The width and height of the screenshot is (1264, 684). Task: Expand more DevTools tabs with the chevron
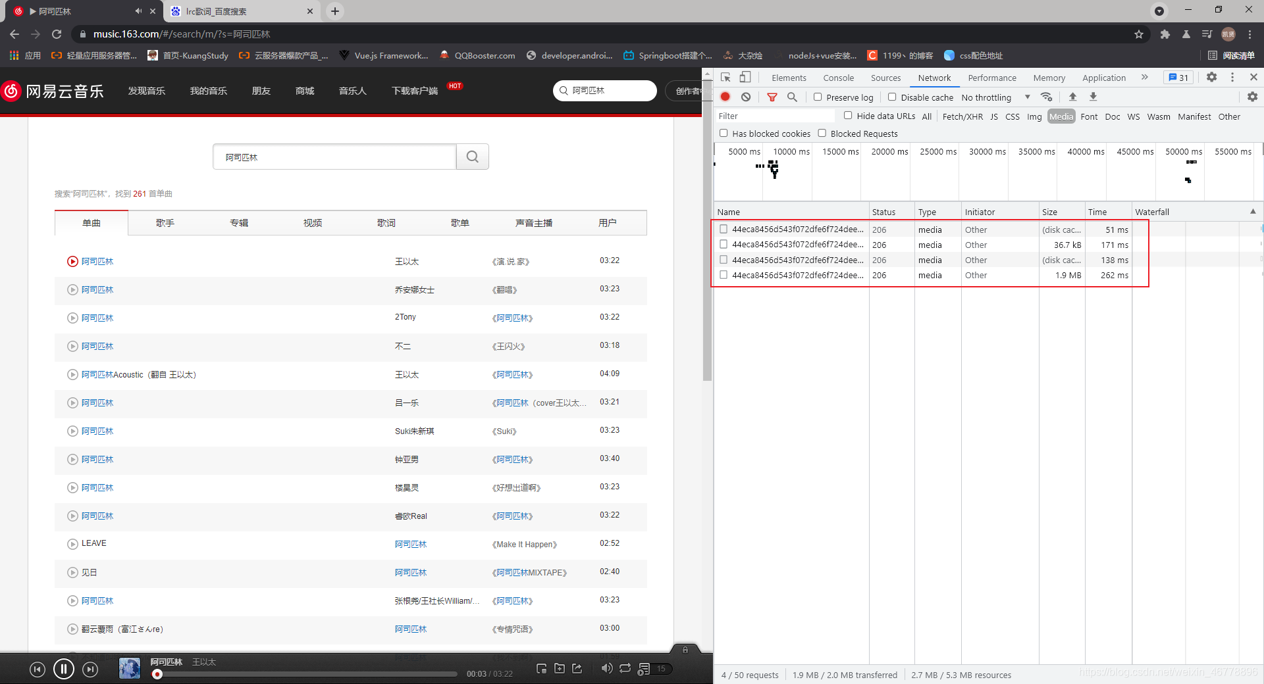tap(1144, 77)
